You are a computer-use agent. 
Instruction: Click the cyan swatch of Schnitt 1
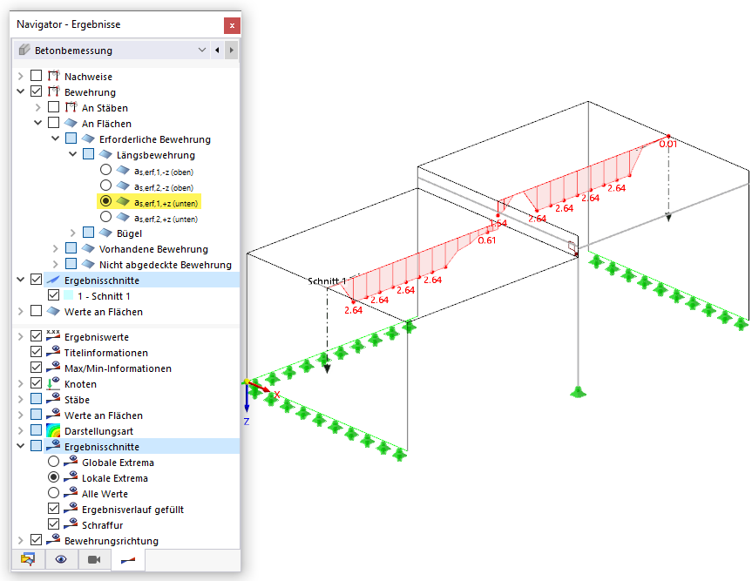click(69, 295)
